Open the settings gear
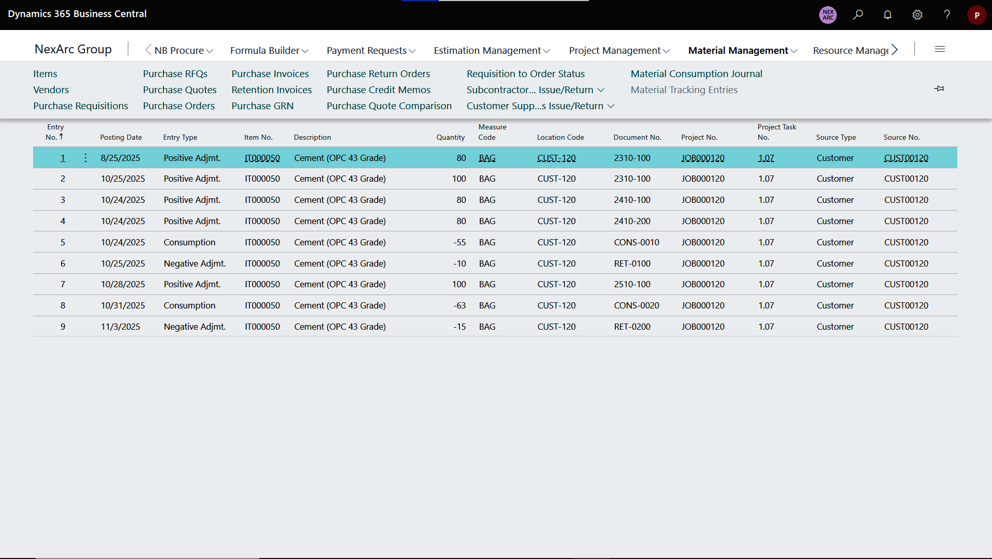Viewport: 992px width, 559px height. [917, 14]
